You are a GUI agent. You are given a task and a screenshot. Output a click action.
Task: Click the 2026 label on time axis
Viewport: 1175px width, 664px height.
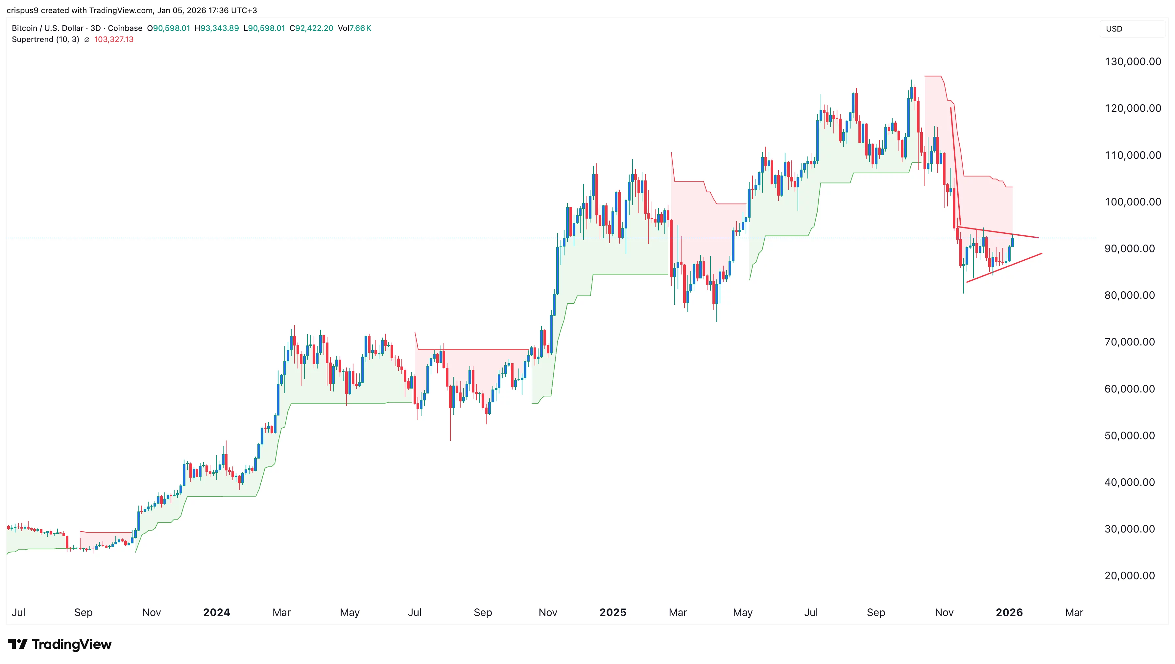[1009, 612]
